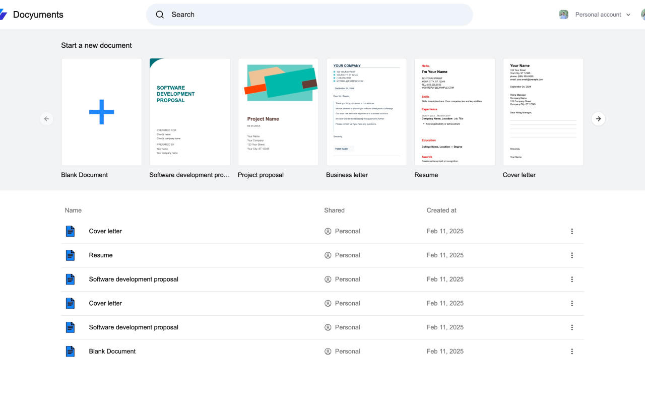Screen dimensions: 645x419
Task: Expand the Personal account dropdown
Action: pos(598,15)
